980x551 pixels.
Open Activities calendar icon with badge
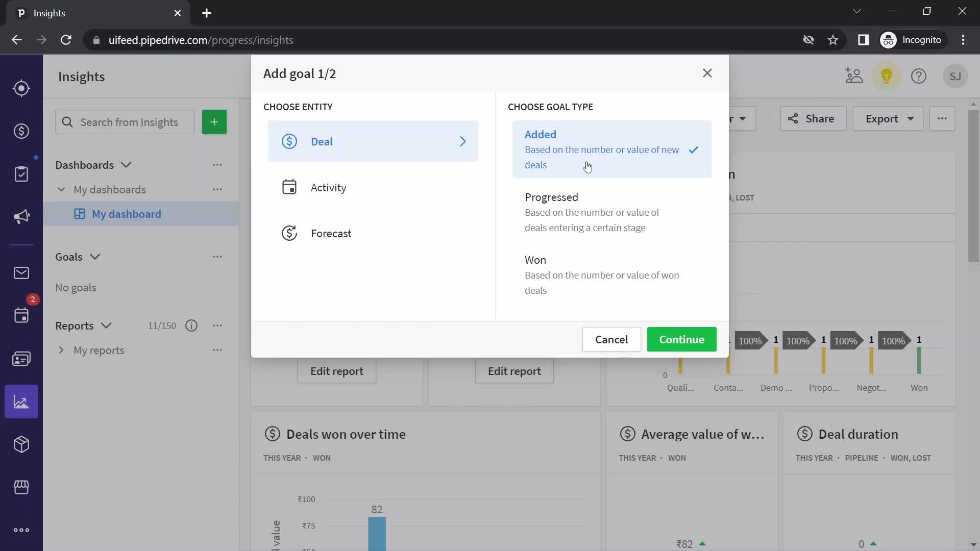coord(21,315)
